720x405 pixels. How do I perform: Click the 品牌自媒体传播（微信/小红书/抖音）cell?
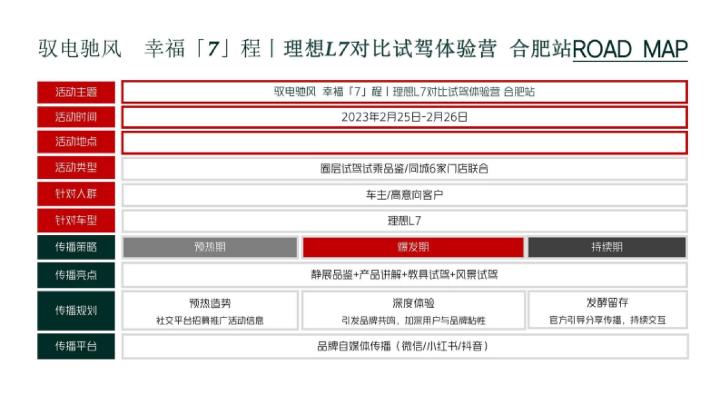click(405, 346)
